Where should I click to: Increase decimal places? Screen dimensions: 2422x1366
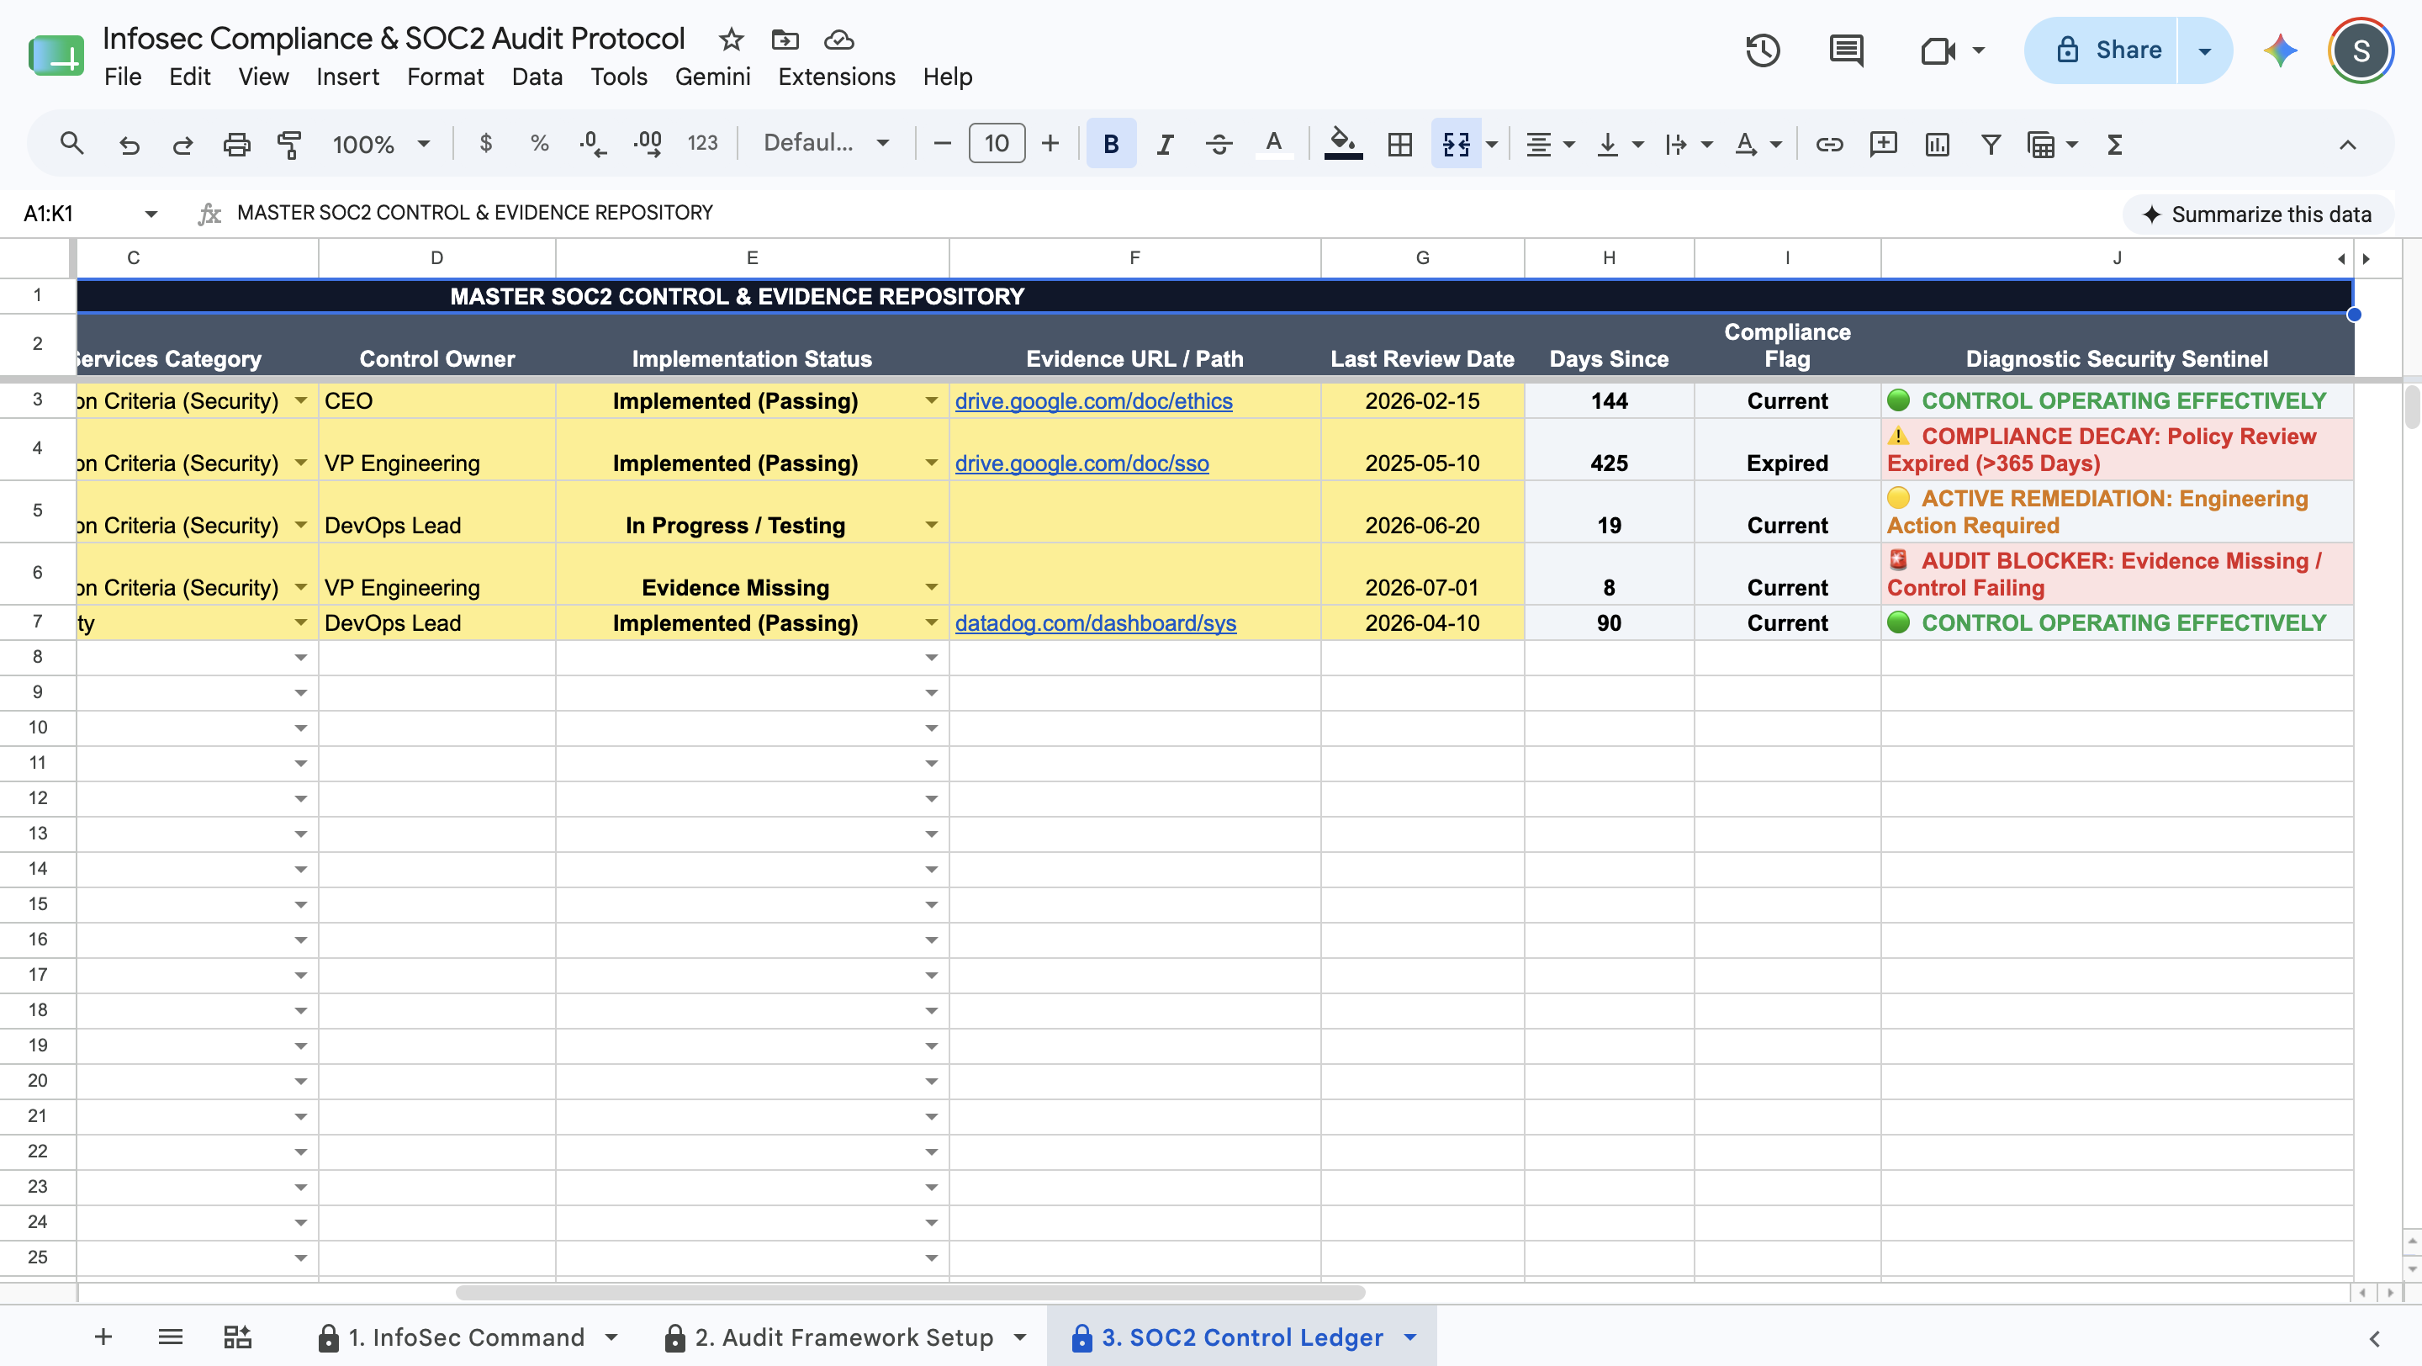(x=647, y=144)
